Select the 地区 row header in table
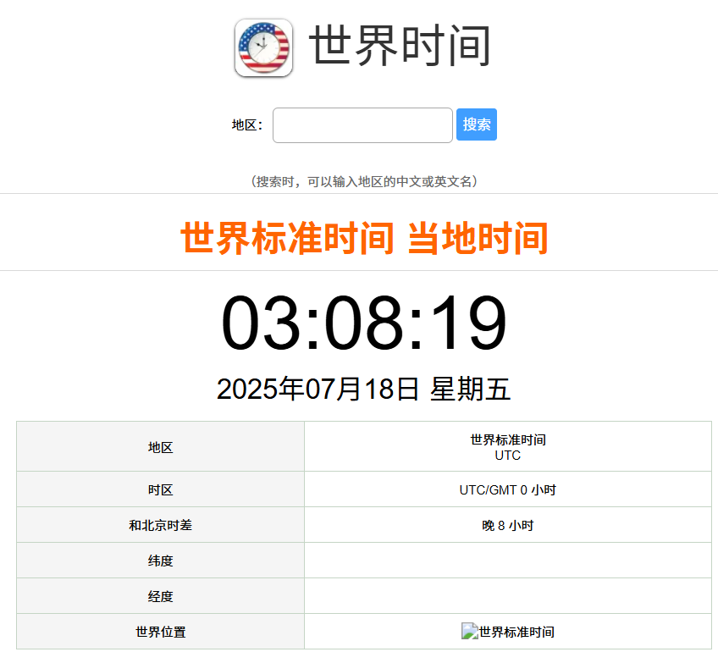Viewport: 718px width, 652px height. click(x=160, y=447)
